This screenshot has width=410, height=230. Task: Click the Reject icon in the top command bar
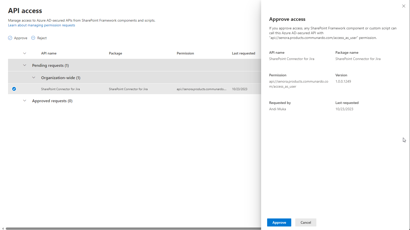point(33,38)
